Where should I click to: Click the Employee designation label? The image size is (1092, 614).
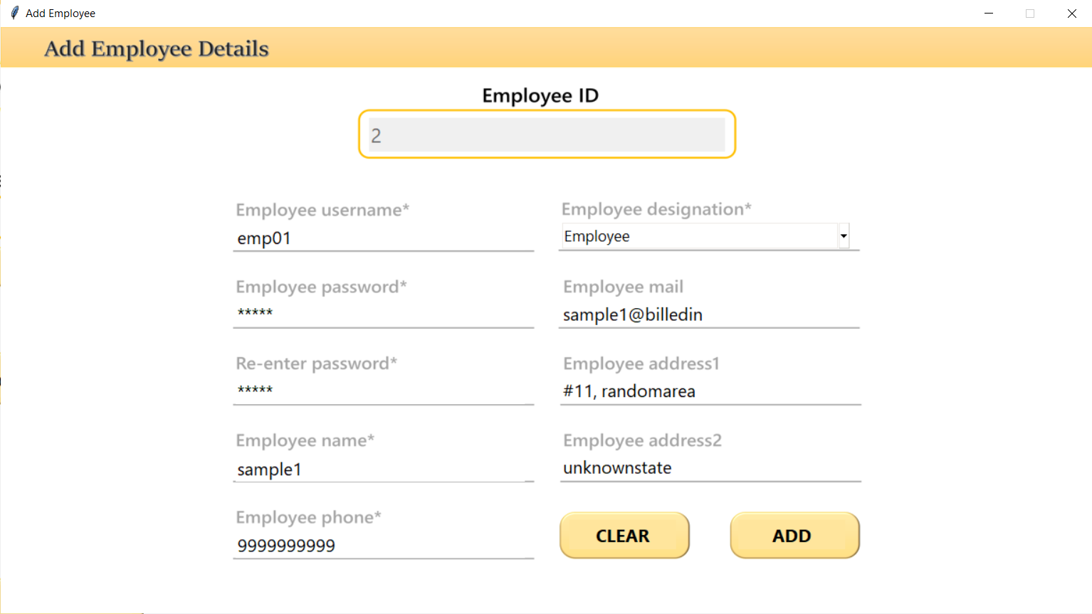point(656,209)
